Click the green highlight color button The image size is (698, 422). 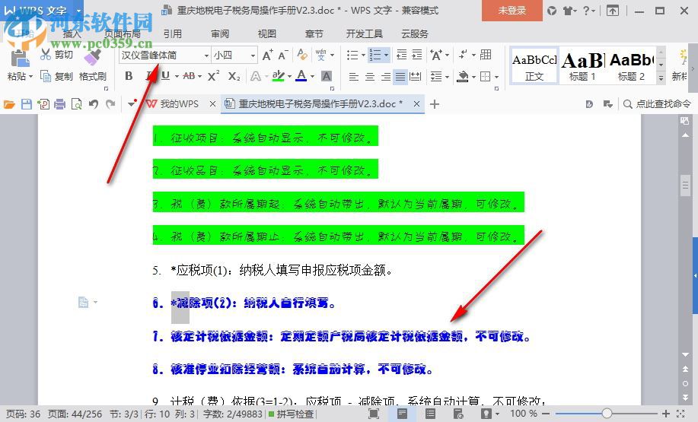click(279, 76)
